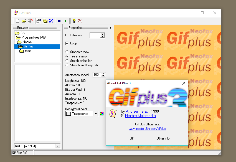The width and height of the screenshot is (236, 162).
Task: Collapse the Properties panel arrow
Action: tap(110, 28)
